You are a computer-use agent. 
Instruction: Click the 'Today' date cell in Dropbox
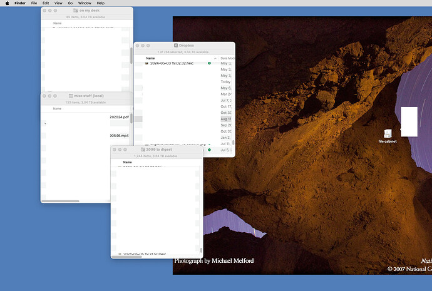pos(225,82)
